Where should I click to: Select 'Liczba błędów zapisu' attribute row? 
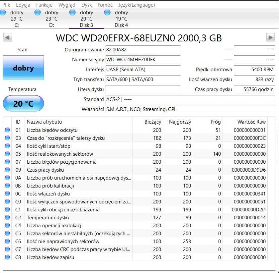(x=135, y=257)
